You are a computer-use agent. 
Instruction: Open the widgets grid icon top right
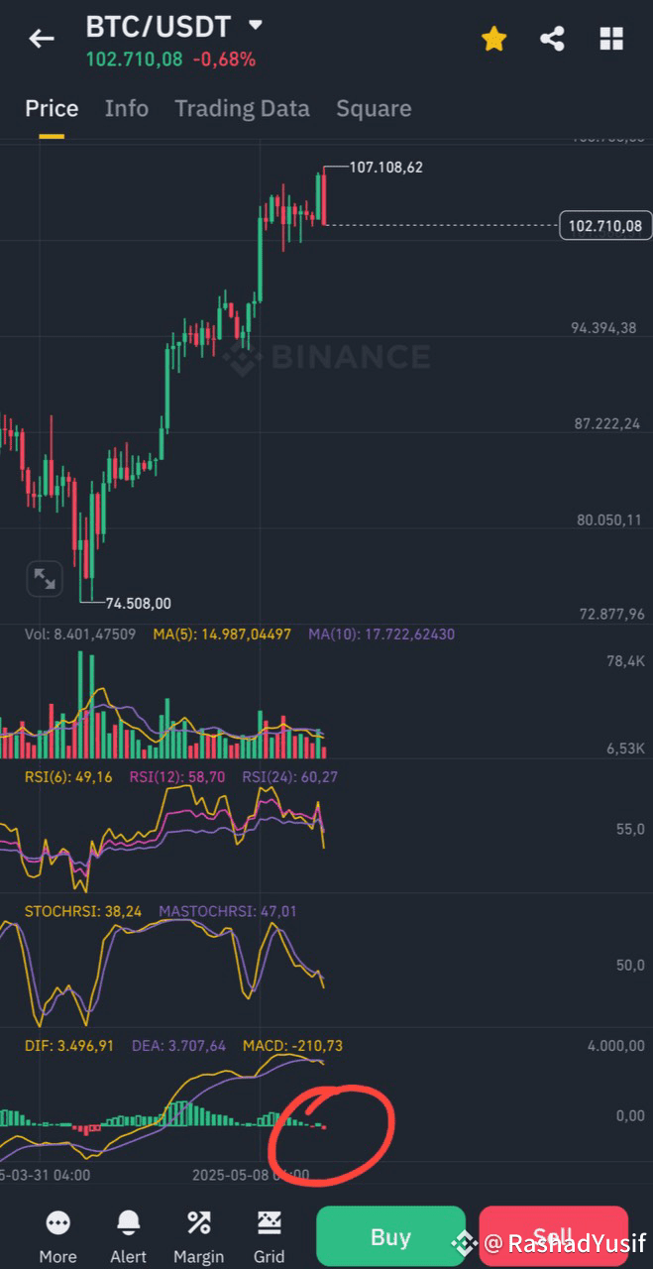click(610, 39)
